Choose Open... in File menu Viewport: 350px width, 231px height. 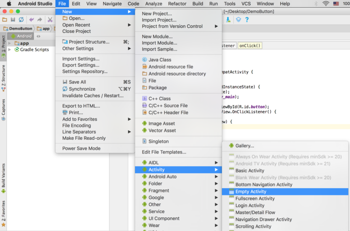[95, 18]
